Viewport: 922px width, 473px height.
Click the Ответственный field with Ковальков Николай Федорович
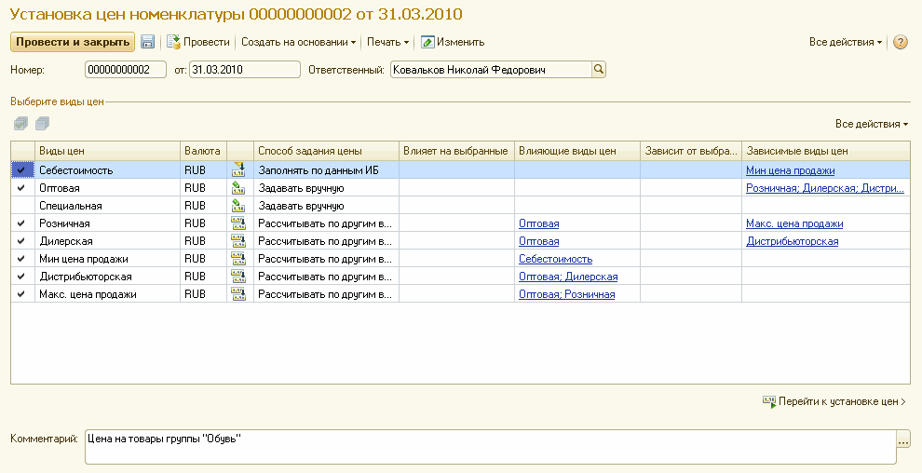[x=491, y=69]
